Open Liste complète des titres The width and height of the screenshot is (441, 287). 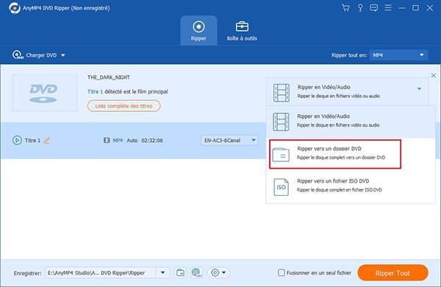click(123, 106)
